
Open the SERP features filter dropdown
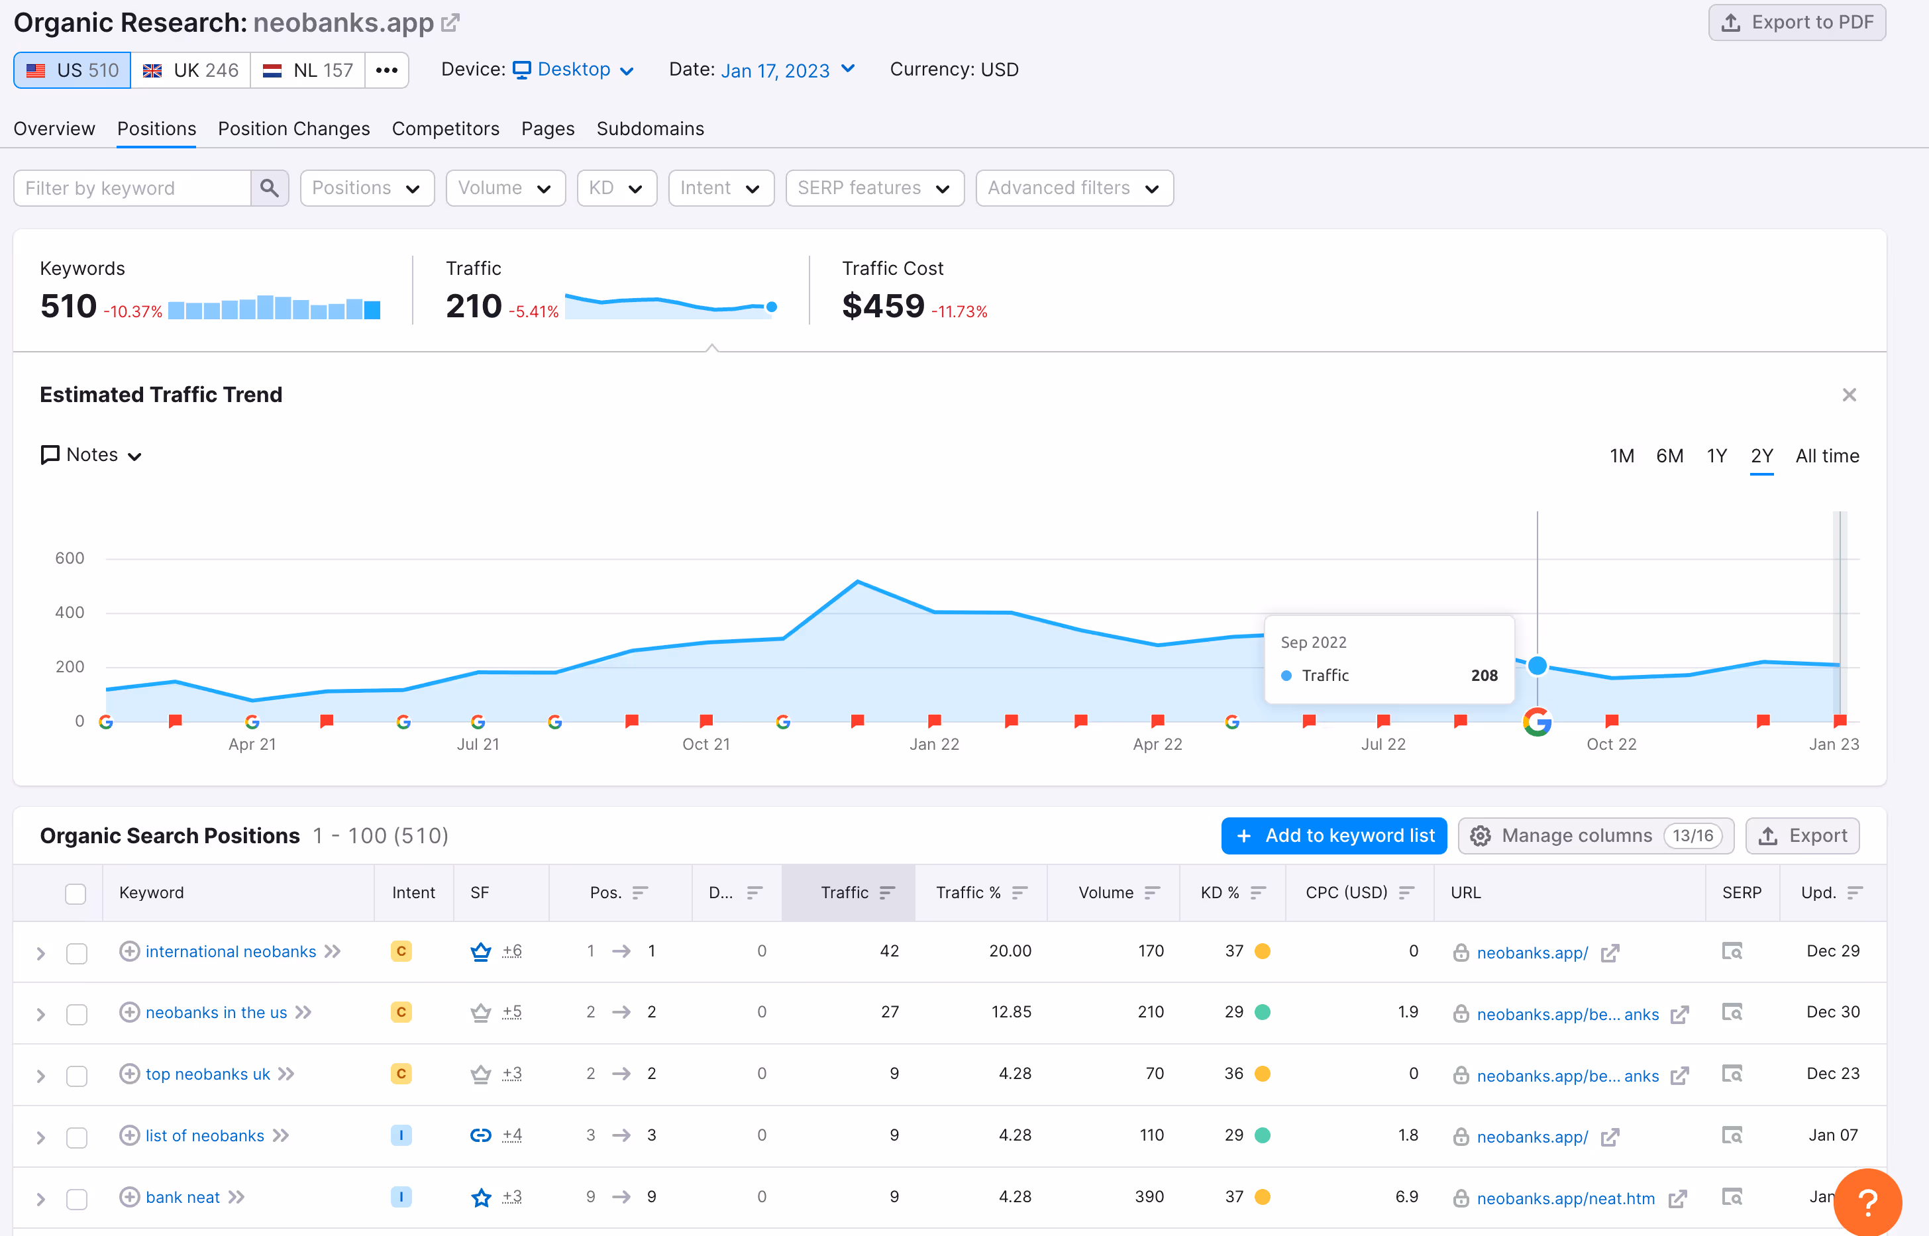[x=874, y=188]
